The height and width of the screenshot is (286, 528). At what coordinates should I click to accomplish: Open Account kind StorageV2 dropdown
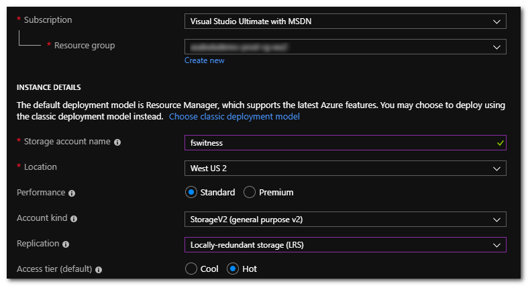point(345,220)
